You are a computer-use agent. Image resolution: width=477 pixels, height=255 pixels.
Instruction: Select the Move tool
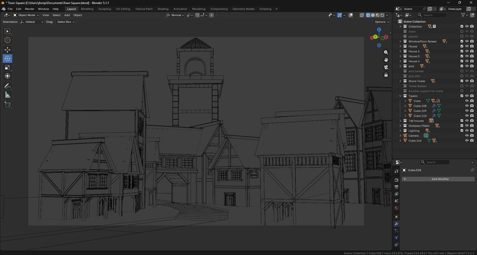coord(7,50)
